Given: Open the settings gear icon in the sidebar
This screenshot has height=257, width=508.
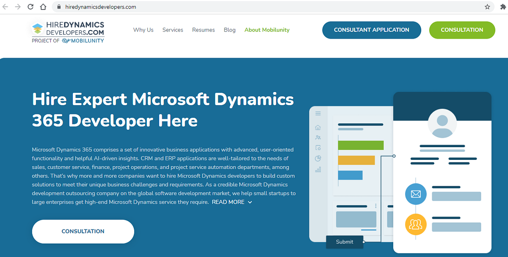Looking at the screenshot, I should pos(317,147).
